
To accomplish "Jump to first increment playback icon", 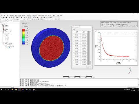I will click(40, 19).
